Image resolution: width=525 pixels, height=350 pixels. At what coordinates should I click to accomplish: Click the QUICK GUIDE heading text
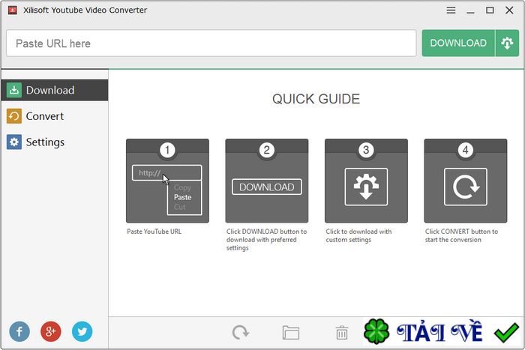(316, 99)
